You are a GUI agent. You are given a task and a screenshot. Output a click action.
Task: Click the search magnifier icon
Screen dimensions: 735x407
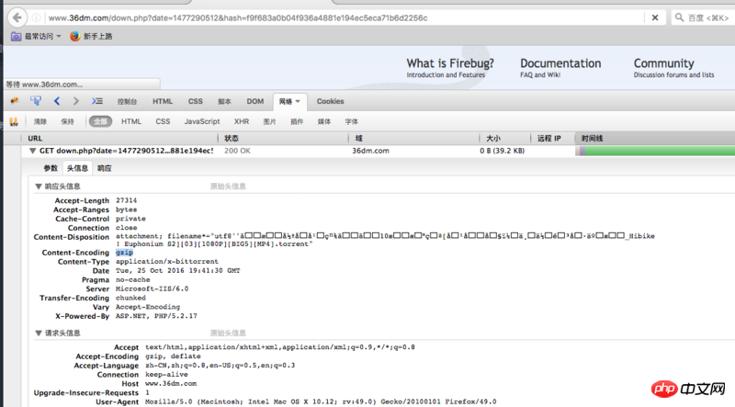679,17
